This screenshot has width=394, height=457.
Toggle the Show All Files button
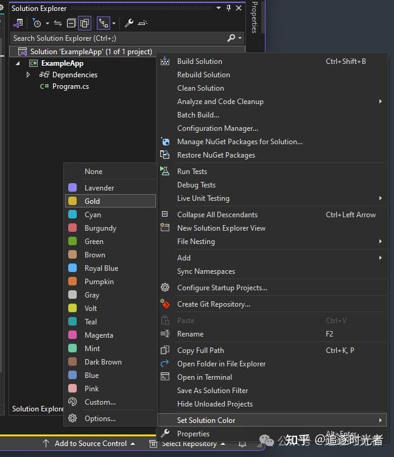click(85, 23)
